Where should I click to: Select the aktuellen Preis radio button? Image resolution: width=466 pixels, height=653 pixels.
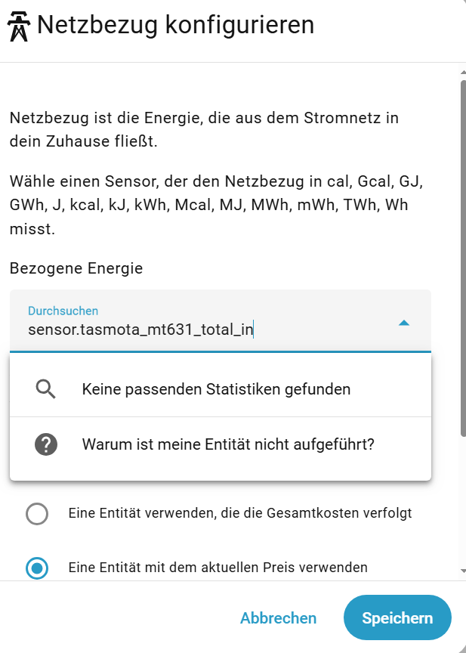37,568
